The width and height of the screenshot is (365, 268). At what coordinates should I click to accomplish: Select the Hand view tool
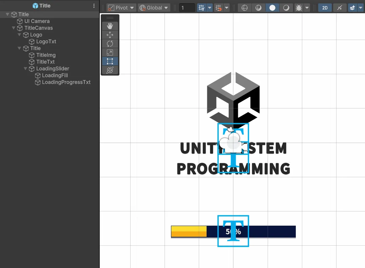110,26
